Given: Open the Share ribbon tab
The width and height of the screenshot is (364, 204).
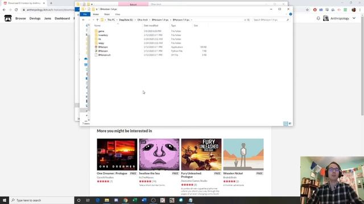Looking at the screenshot, I should (107, 14).
